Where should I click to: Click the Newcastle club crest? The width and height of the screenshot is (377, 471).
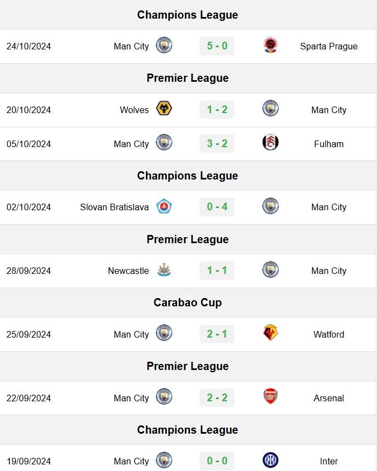[164, 270]
